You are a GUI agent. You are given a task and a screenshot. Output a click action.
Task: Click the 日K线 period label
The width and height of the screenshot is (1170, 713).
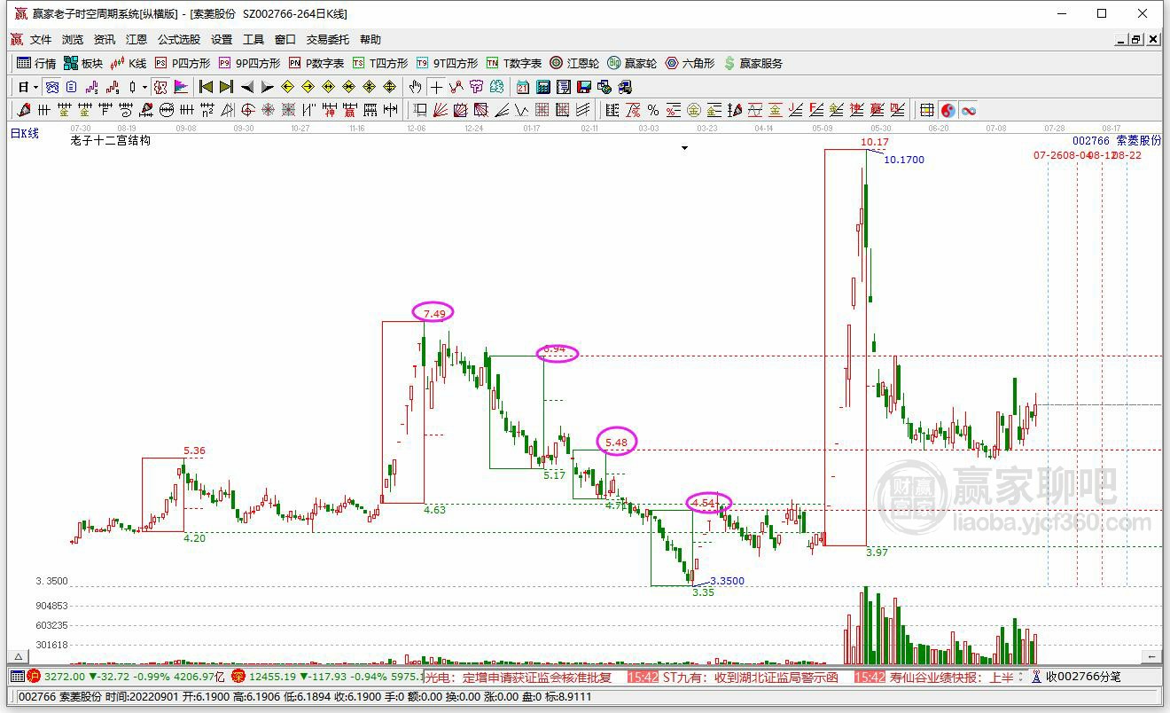(x=25, y=133)
